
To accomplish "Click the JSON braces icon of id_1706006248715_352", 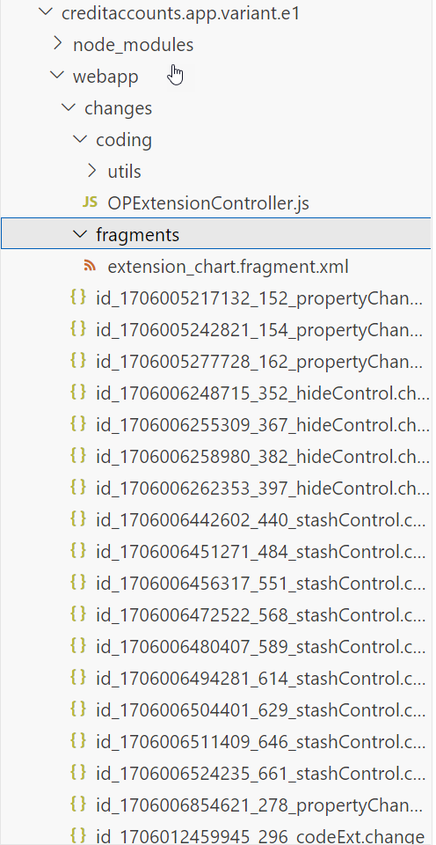I will 78,393.
